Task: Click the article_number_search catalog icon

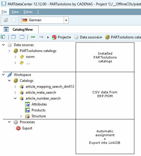Action: pos(22,99)
